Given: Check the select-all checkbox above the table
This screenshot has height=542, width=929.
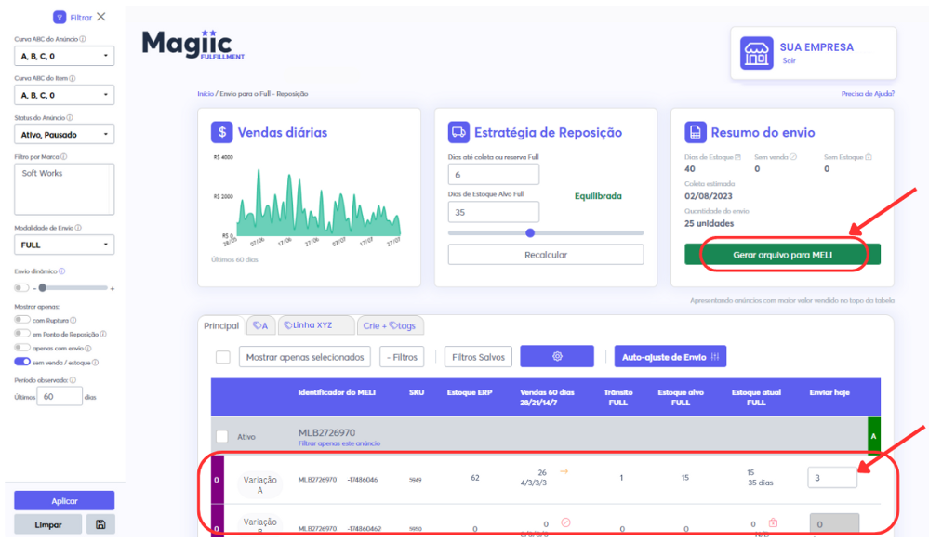Looking at the screenshot, I should 223,357.
